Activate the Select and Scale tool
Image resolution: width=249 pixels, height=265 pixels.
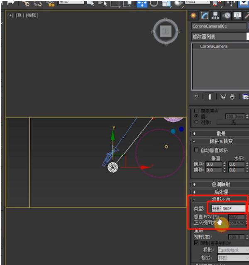166,3
